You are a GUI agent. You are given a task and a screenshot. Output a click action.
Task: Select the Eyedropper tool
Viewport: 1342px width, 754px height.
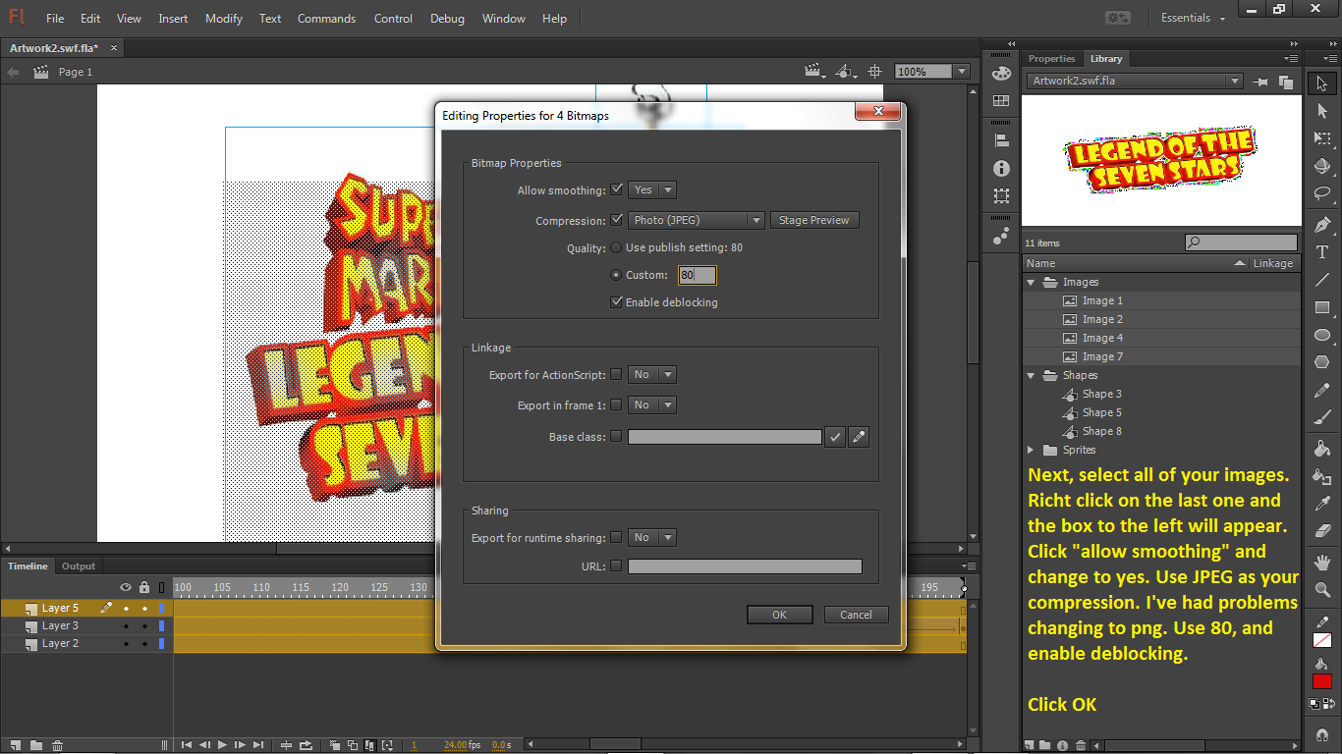click(x=1322, y=504)
